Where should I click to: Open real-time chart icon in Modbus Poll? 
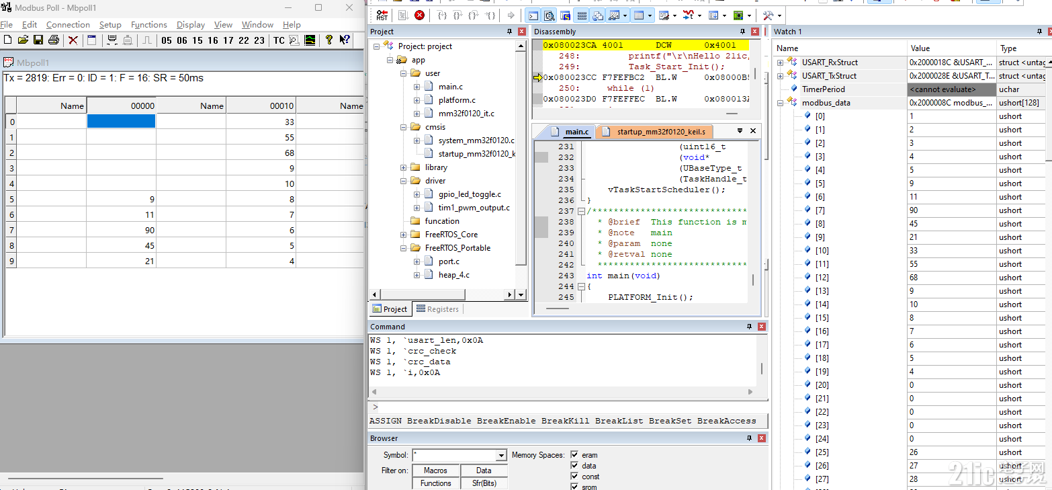click(310, 40)
